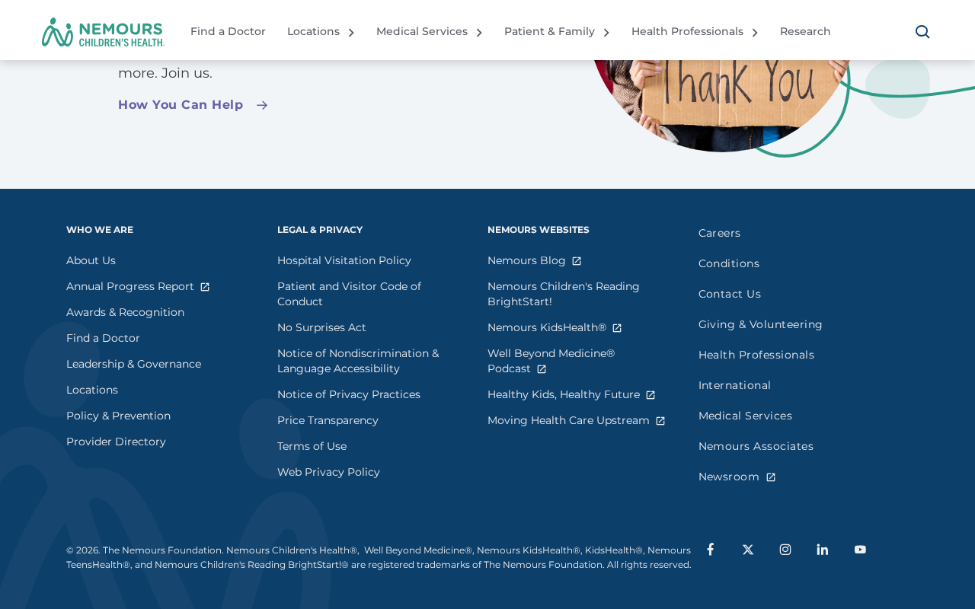Open the search magnifier icon

pos(922,32)
